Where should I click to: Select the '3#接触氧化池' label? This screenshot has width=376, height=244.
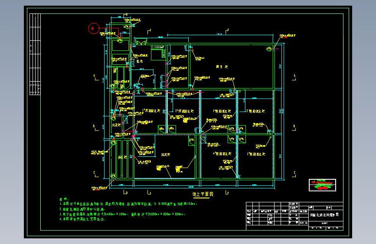pos(256,154)
